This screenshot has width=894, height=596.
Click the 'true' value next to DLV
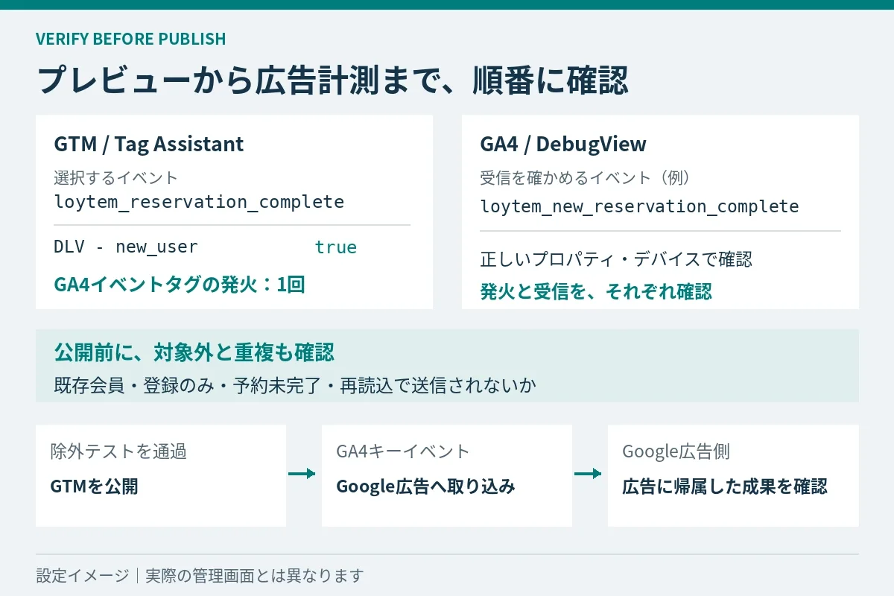[x=335, y=247]
